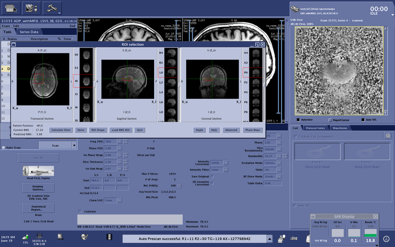The width and height of the screenshot is (395, 247).
Task: Select the Task tab
Action: (x=7, y=32)
